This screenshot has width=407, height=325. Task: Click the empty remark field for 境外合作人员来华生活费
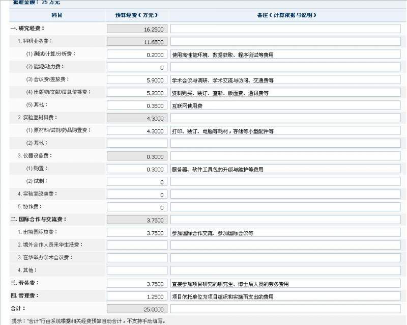pyautogui.click(x=285, y=246)
